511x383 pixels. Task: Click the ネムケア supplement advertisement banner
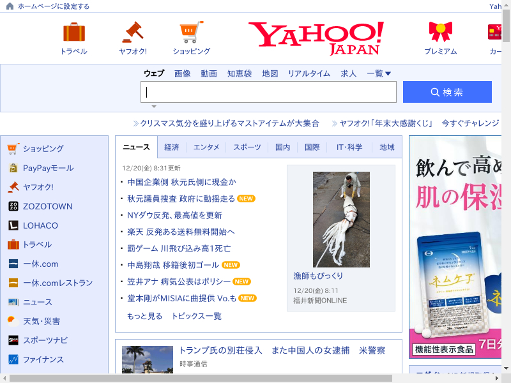[x=455, y=247]
